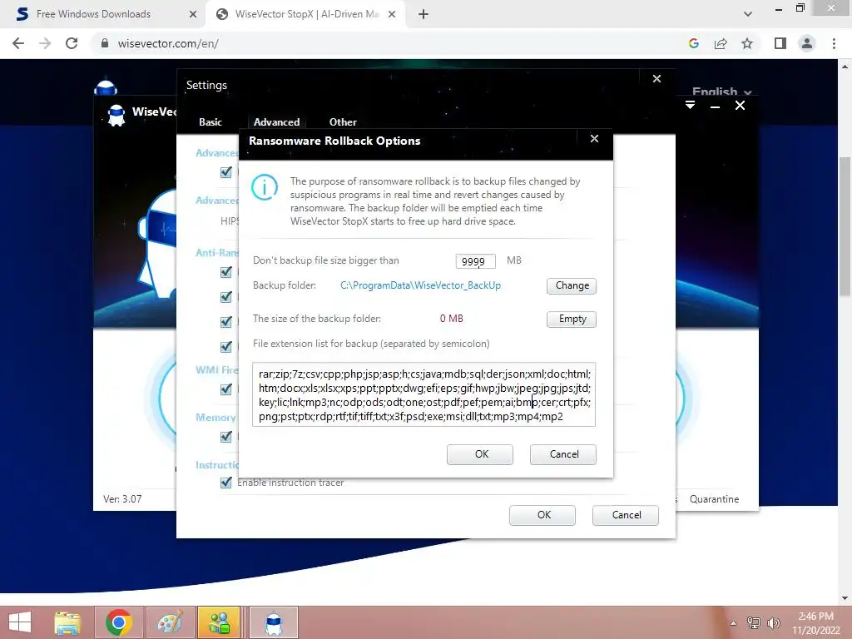Viewport: 852px width, 639px height.
Task: Open the Basic settings tab
Action: (x=211, y=122)
